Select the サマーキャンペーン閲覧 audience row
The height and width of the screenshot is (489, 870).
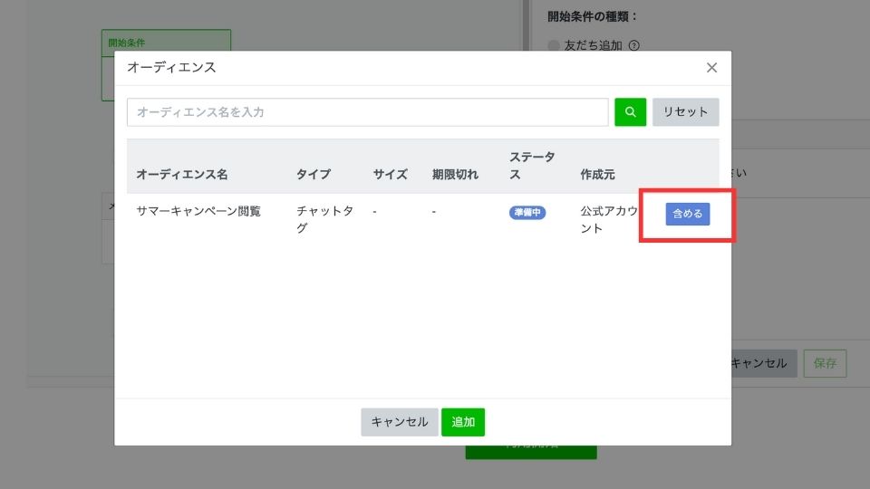tap(198, 211)
